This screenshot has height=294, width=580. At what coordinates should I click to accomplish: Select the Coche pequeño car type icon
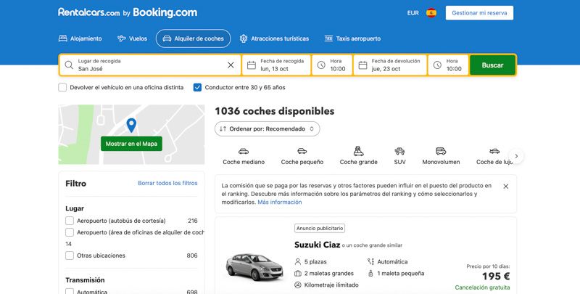pyautogui.click(x=302, y=151)
